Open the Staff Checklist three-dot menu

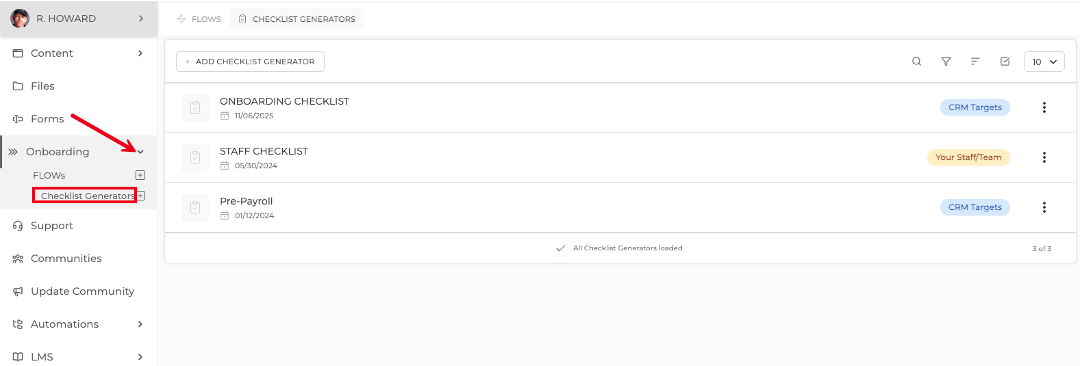point(1044,157)
